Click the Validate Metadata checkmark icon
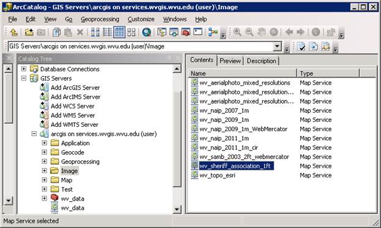The height and width of the screenshot is (228, 381). tap(301, 46)
